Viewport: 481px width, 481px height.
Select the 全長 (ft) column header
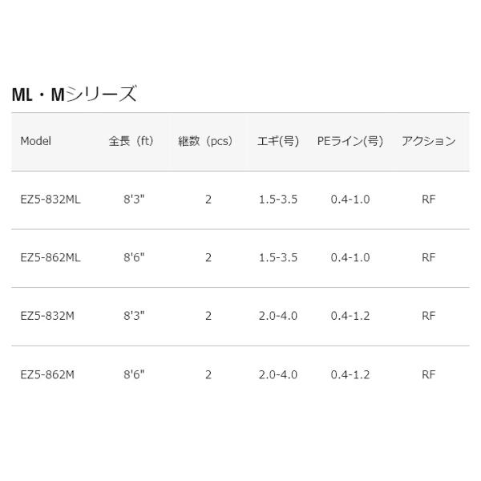(x=131, y=141)
